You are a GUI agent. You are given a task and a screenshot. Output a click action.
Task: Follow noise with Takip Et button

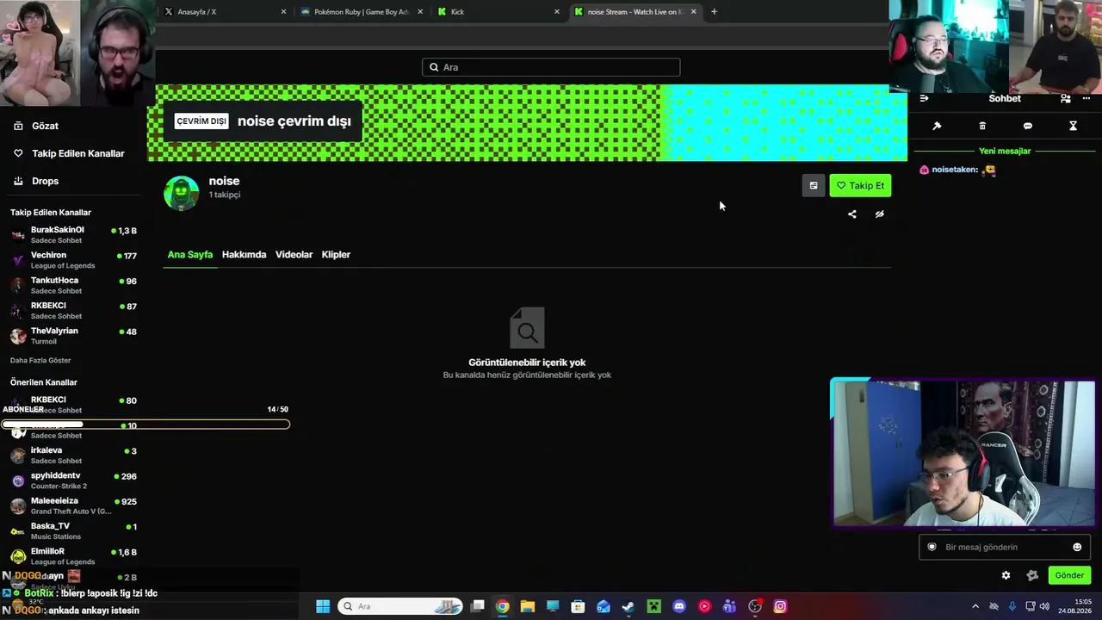point(860,185)
